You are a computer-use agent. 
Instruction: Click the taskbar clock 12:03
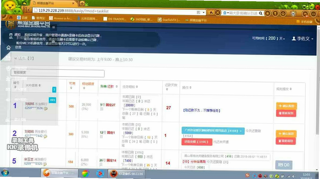[x=306, y=175]
